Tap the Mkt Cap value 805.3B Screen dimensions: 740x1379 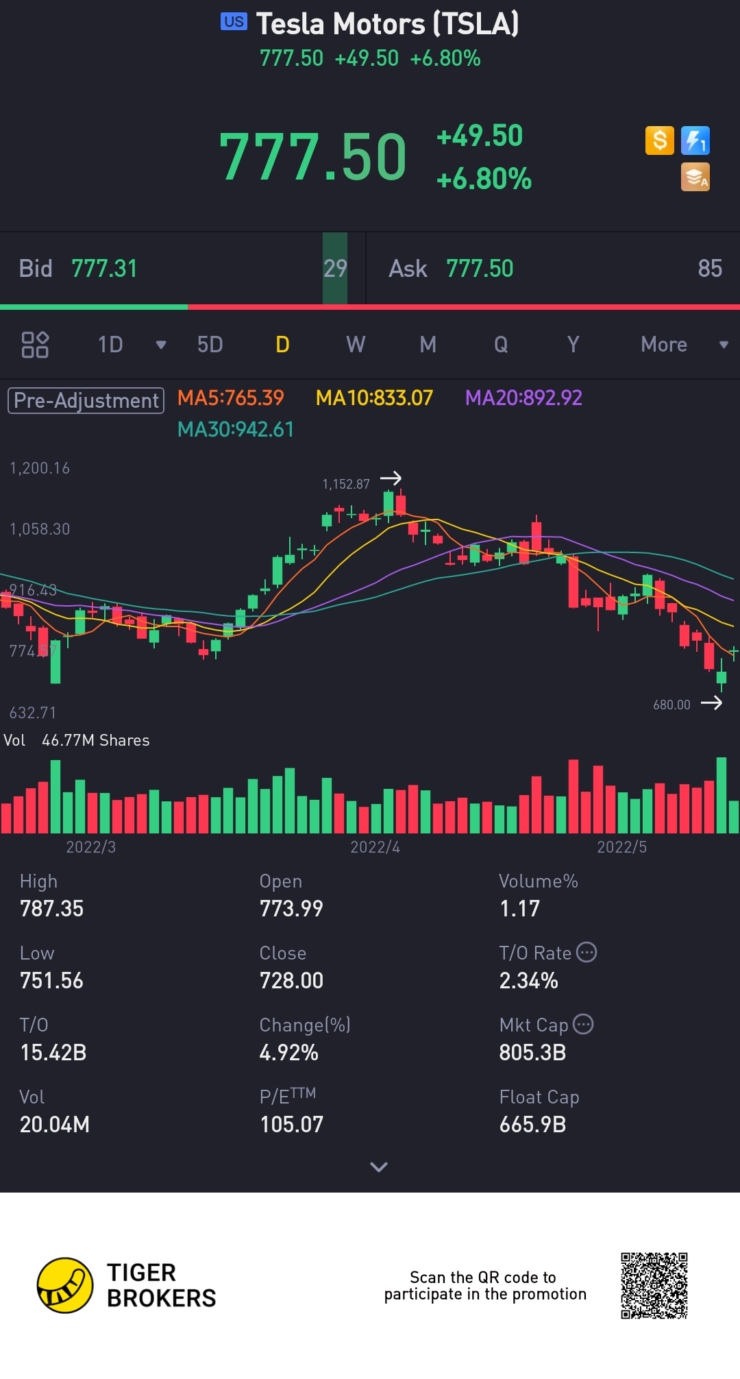pyautogui.click(x=532, y=1053)
